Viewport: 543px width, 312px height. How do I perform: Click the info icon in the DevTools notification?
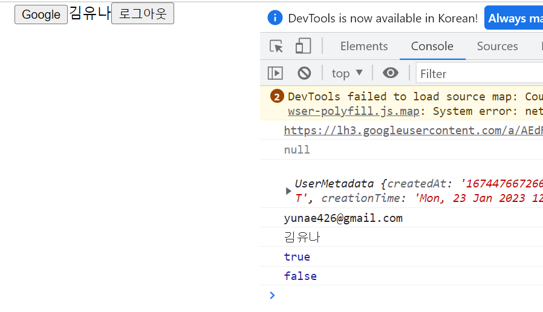click(275, 18)
